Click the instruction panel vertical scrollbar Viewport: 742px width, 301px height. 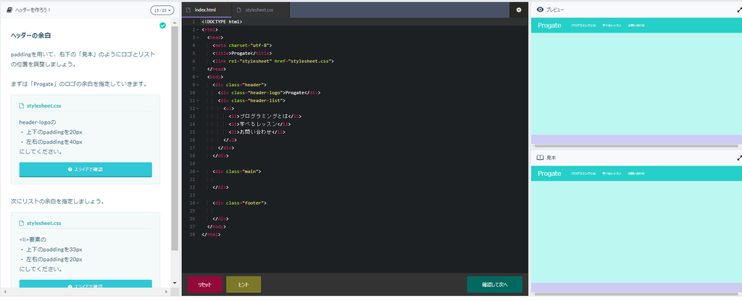click(x=175, y=140)
